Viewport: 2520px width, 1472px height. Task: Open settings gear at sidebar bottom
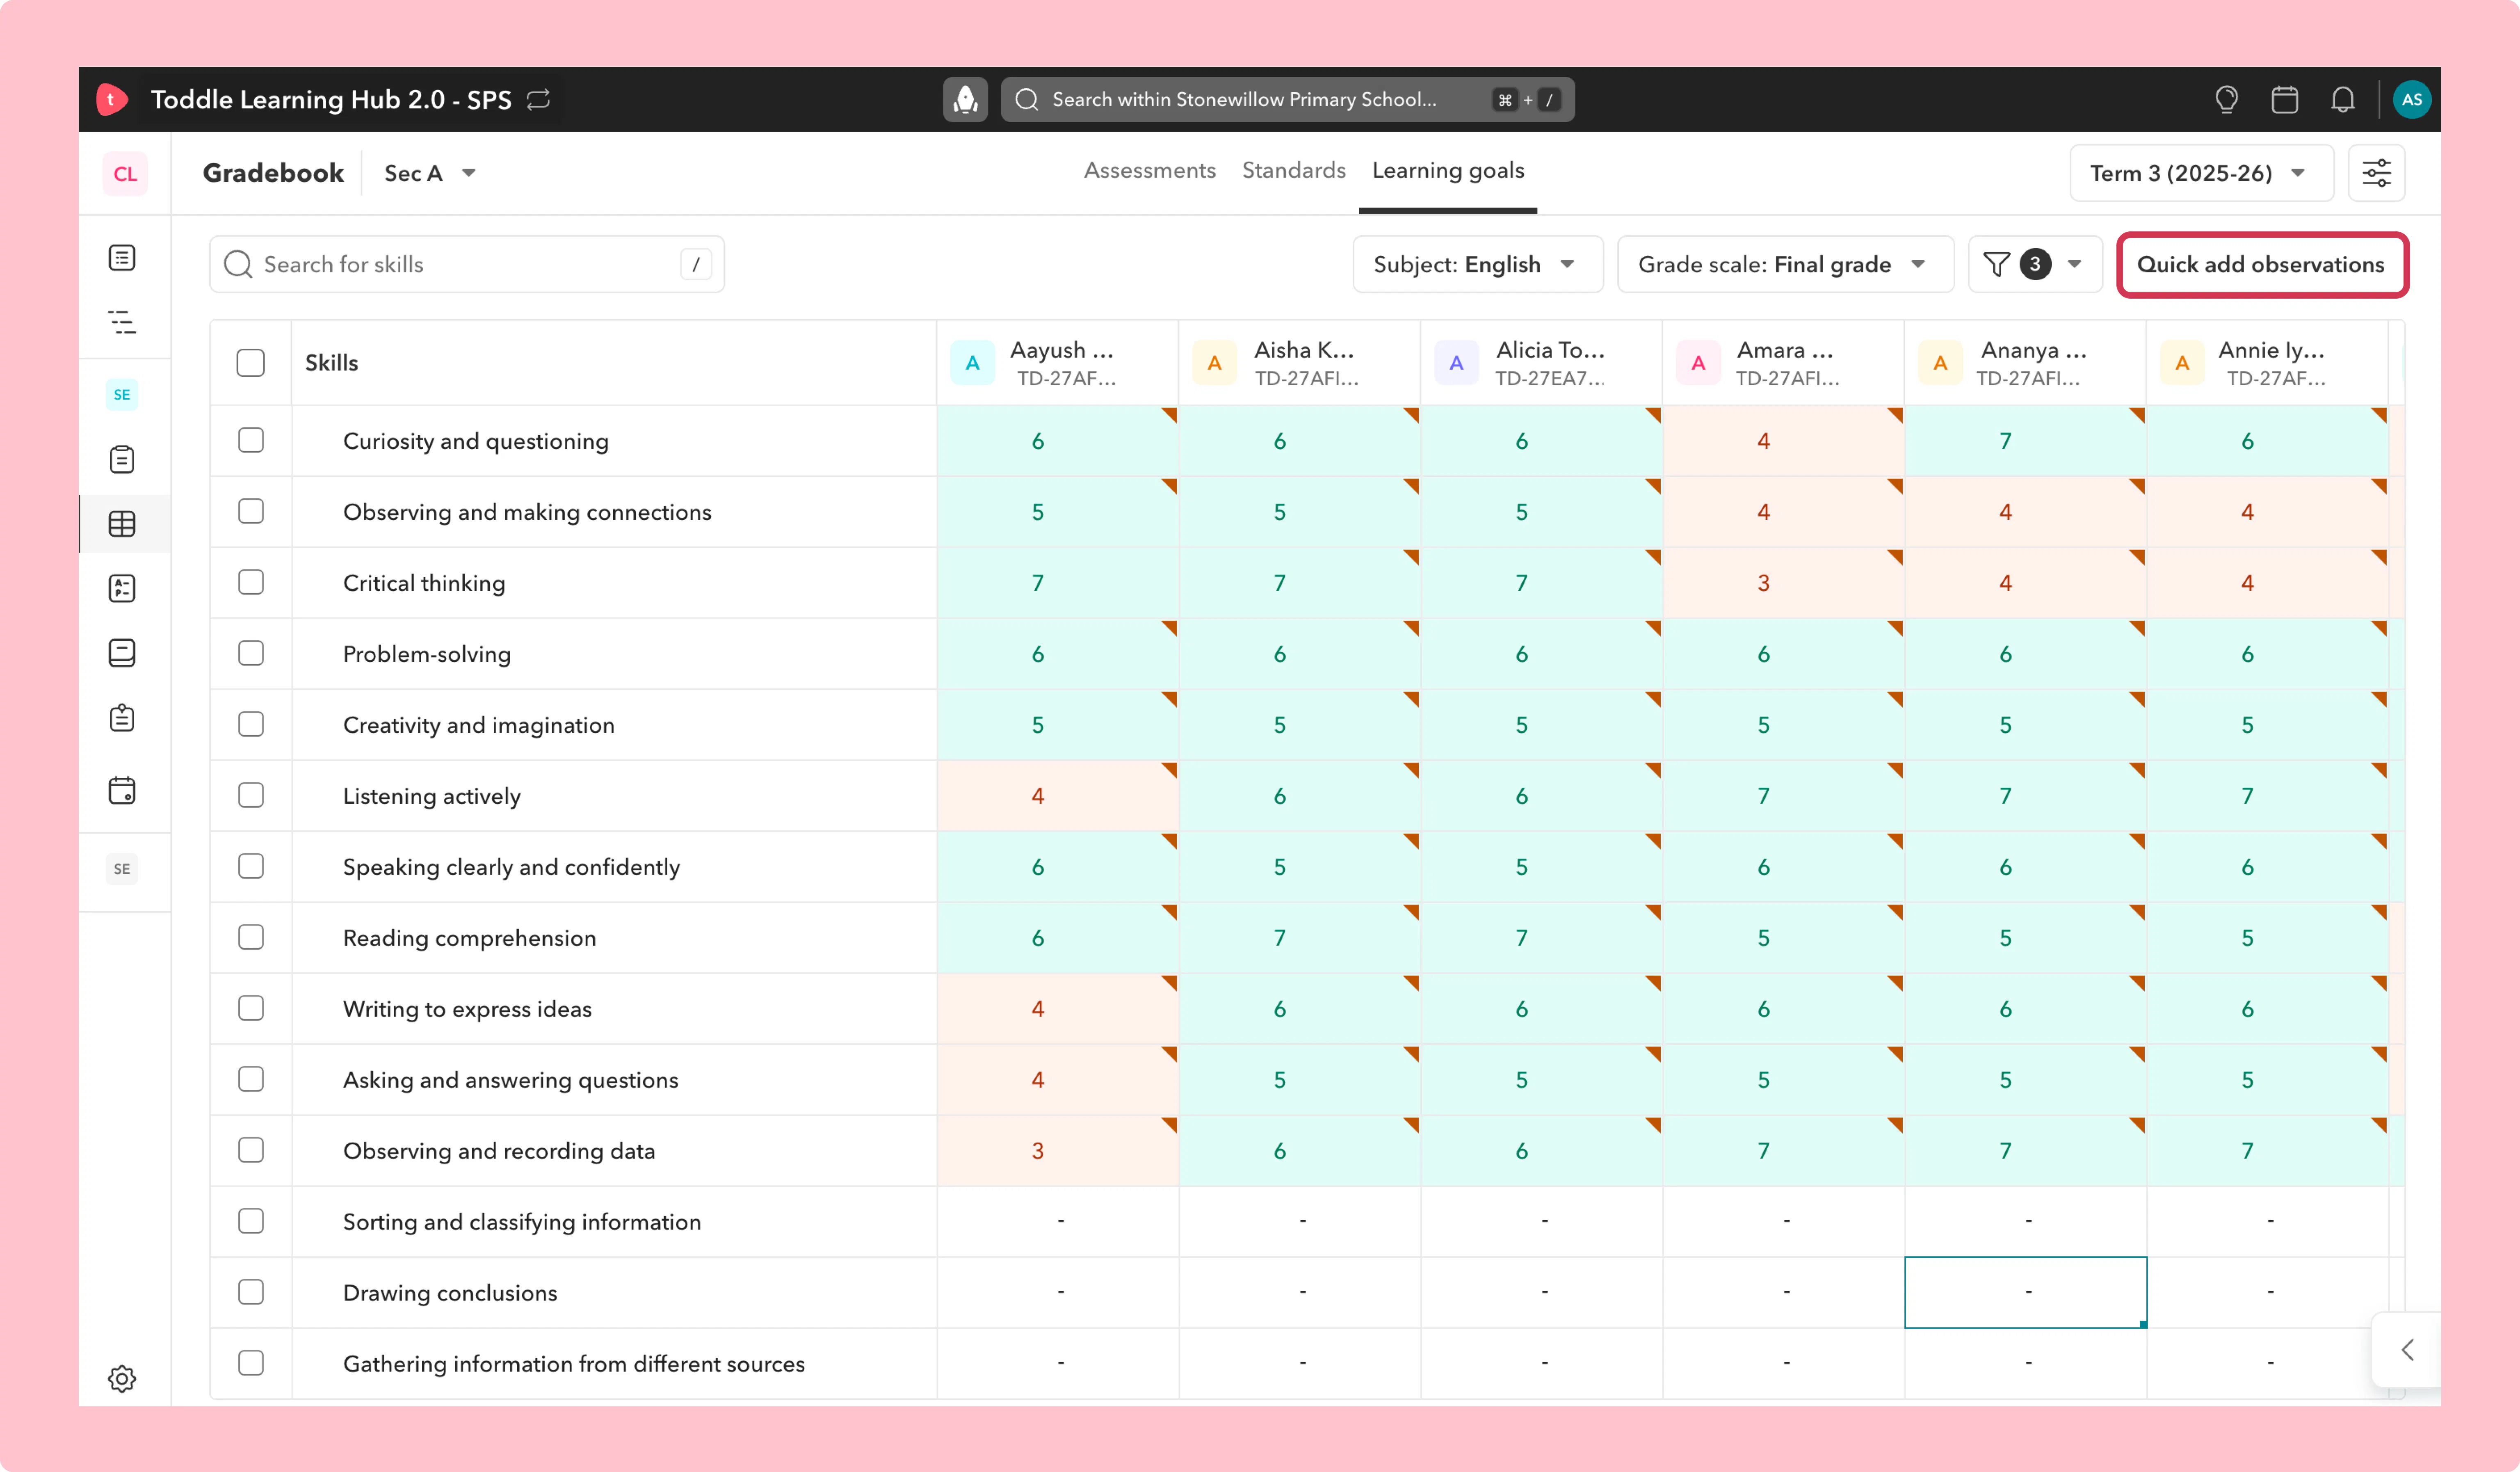(122, 1378)
